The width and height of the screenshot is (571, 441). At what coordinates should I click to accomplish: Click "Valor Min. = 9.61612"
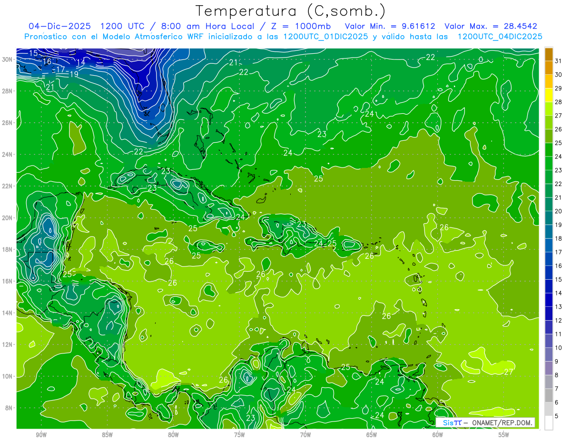[390, 26]
